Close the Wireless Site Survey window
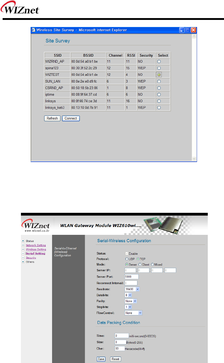224x363 pixels. coord(194,30)
